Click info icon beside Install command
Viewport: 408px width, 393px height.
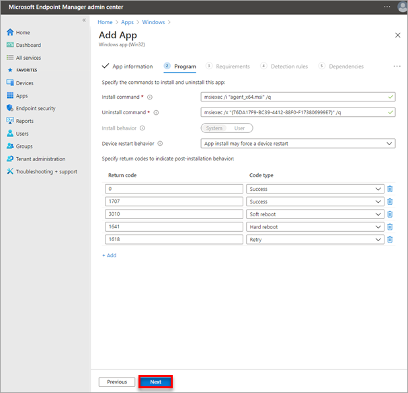[x=150, y=97]
